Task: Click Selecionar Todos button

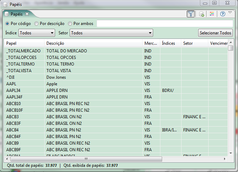Action: coord(215,33)
